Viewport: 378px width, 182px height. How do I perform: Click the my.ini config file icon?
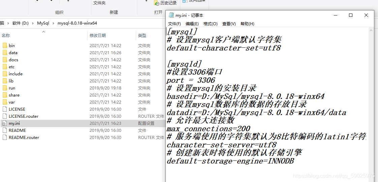tap(5, 123)
